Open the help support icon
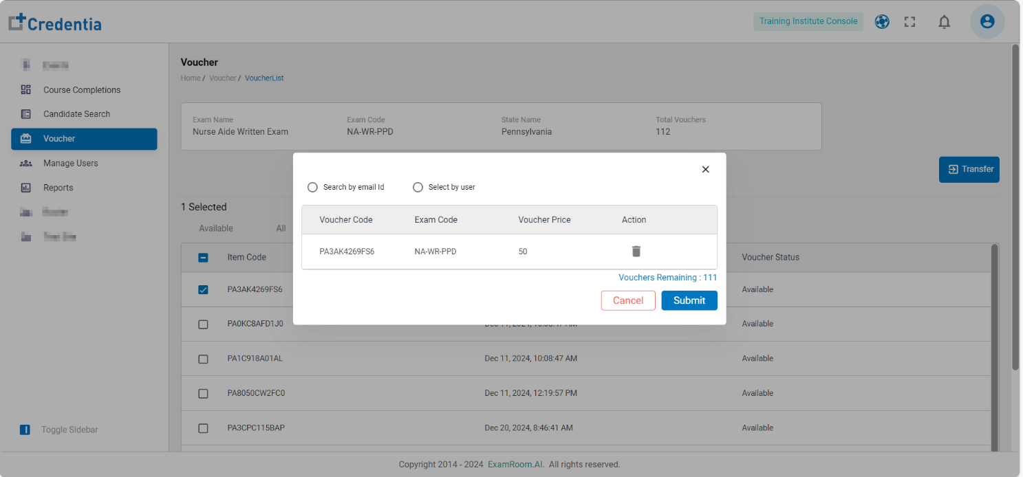This screenshot has height=477, width=1023. click(x=882, y=21)
